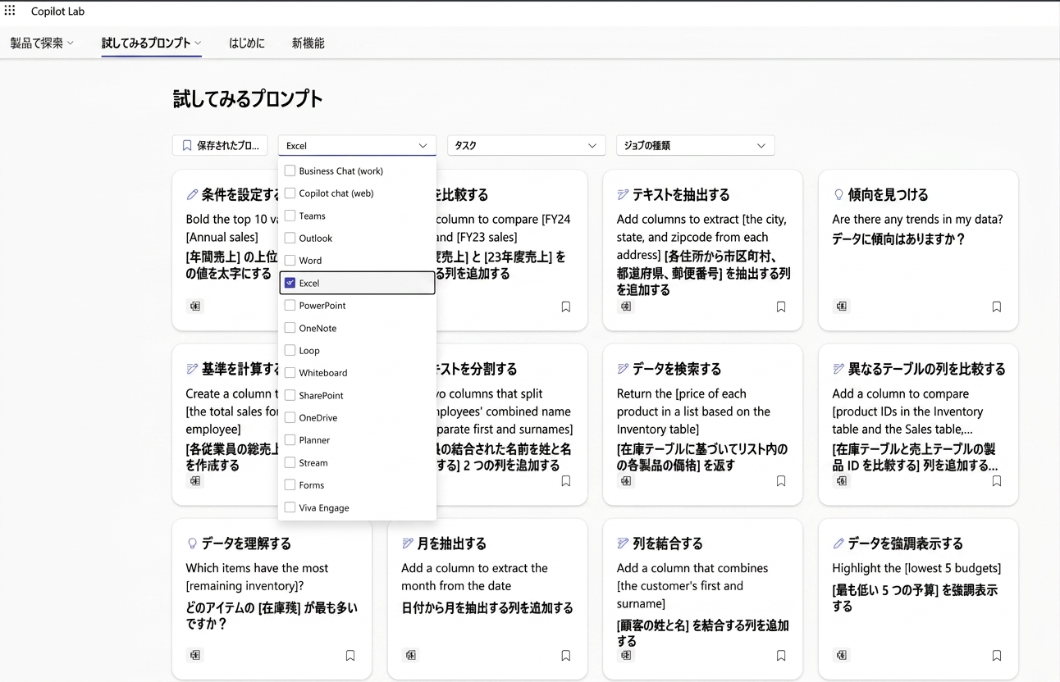Select SharePoint in the app list
Screen dimensions: 1060x682
[x=357, y=395]
